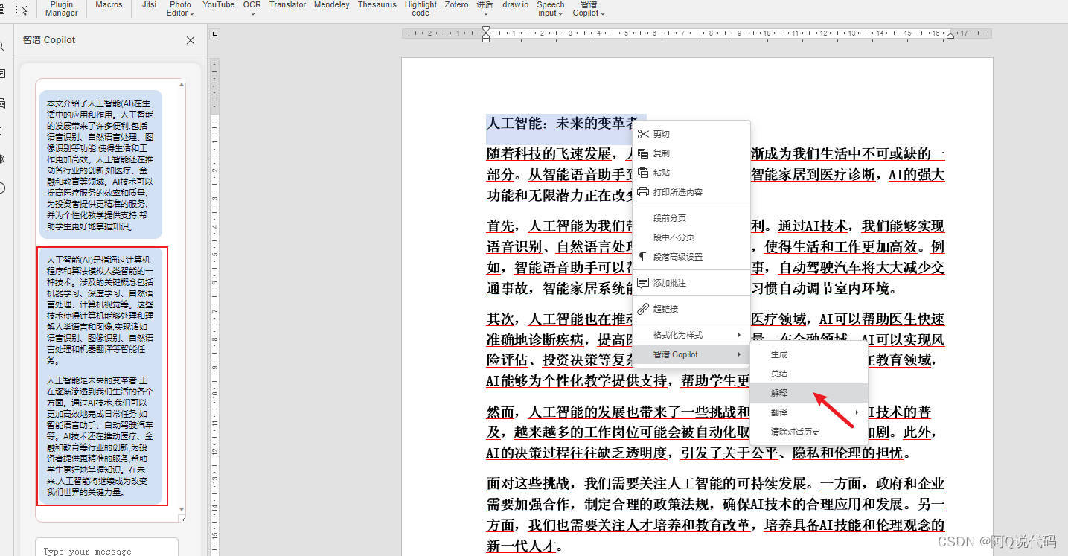Open the Plugin Manager
This screenshot has width=1068, height=556.
pos(61,9)
